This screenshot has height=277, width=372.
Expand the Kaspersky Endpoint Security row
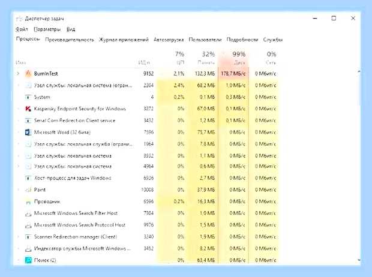[x=18, y=109]
